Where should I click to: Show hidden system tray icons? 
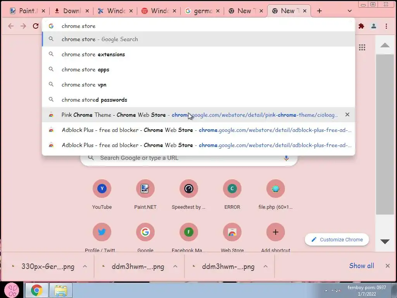tap(326, 291)
